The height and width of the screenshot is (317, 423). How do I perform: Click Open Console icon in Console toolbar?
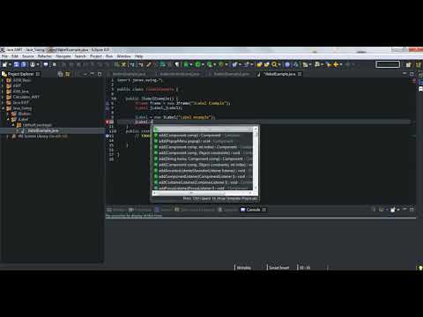pyautogui.click(x=393, y=210)
